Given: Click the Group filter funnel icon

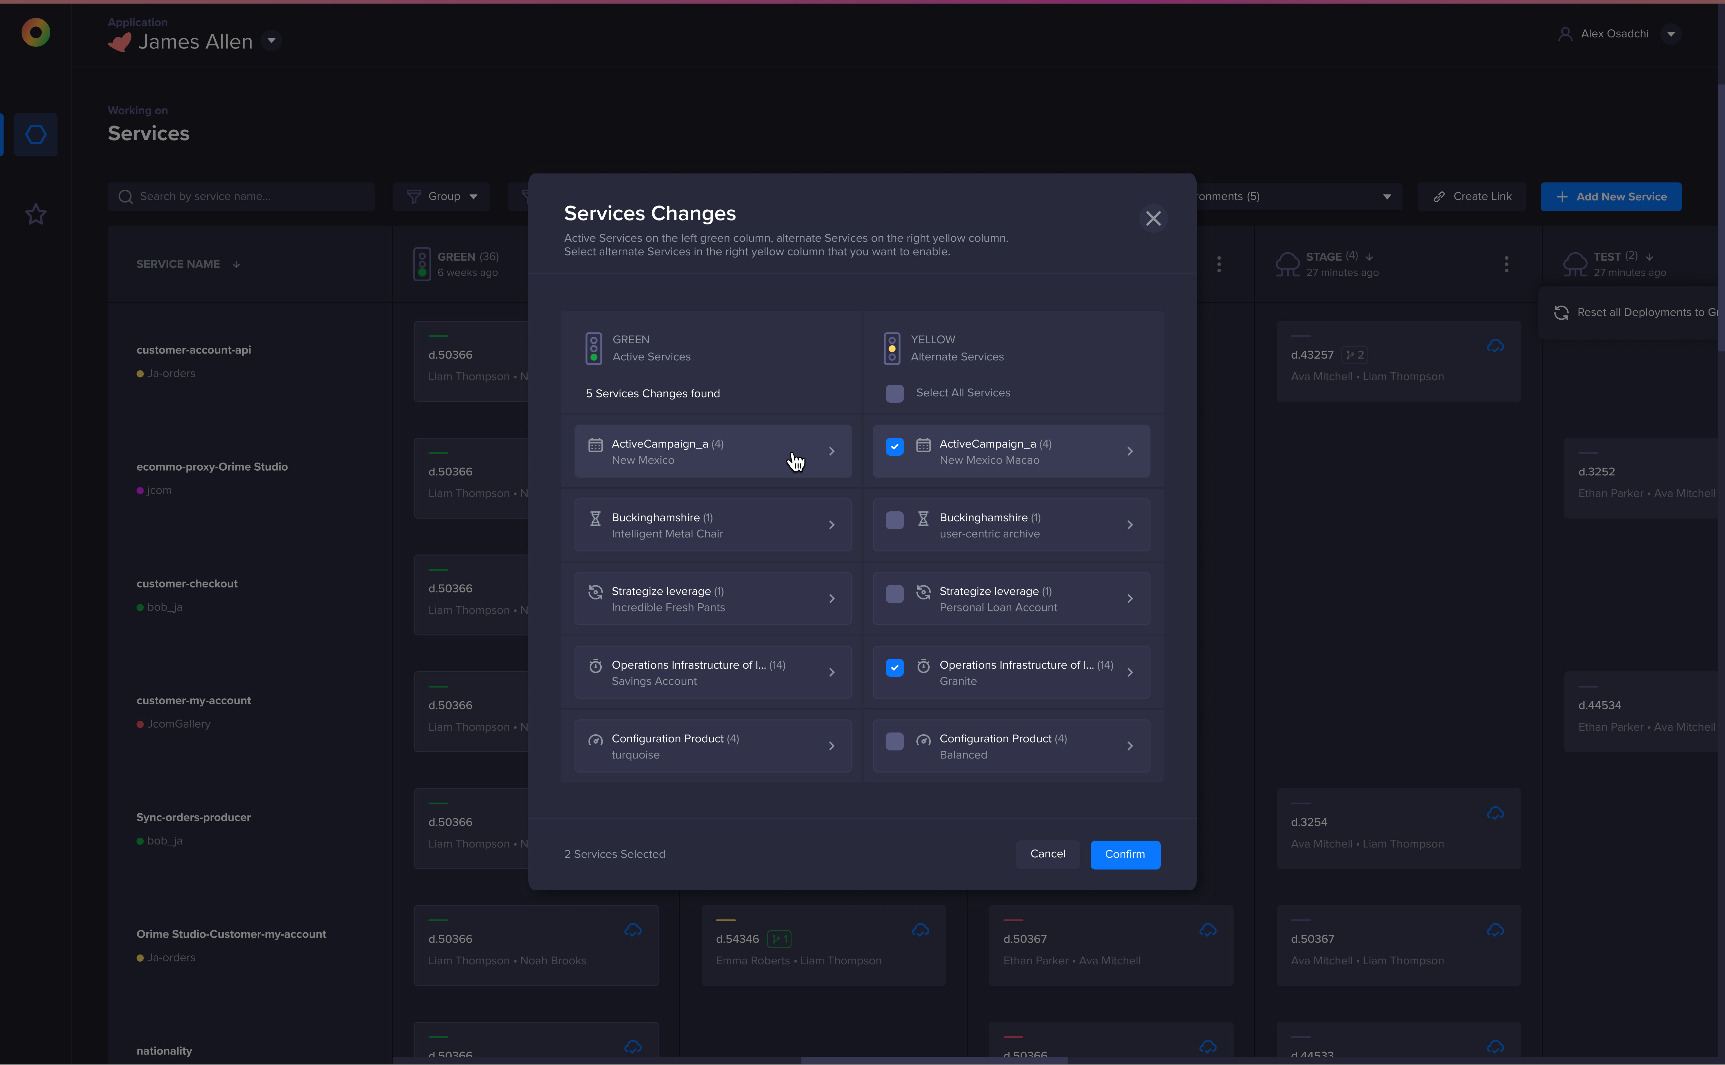Looking at the screenshot, I should [414, 197].
